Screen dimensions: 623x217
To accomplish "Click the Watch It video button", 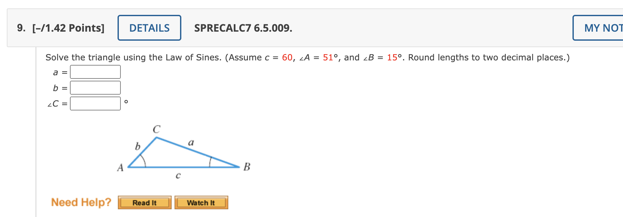I will coord(201,202).
